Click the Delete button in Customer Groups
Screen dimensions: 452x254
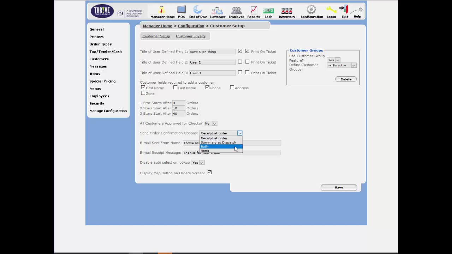pyautogui.click(x=346, y=79)
